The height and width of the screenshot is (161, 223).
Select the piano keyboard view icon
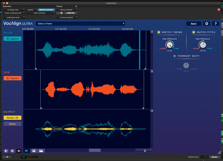tap(34, 151)
